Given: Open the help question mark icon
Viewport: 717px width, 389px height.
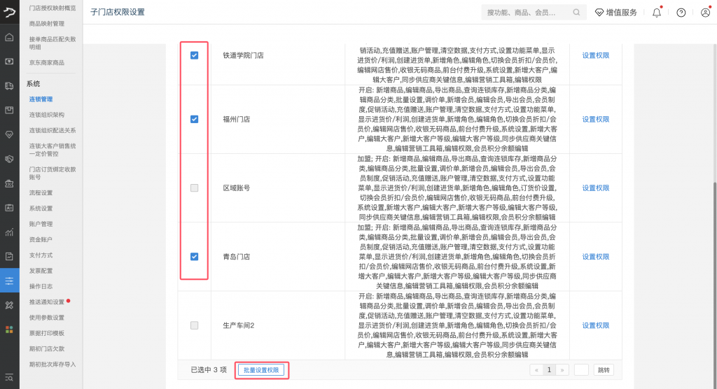Looking at the screenshot, I should 681,12.
